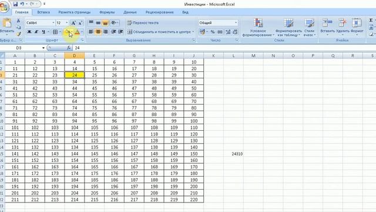Toggle Перенос текста wrap text

coord(143,22)
